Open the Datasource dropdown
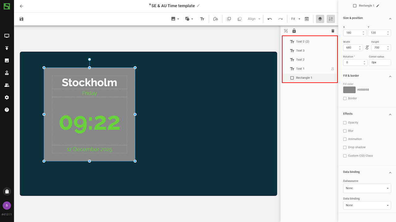 click(x=367, y=188)
